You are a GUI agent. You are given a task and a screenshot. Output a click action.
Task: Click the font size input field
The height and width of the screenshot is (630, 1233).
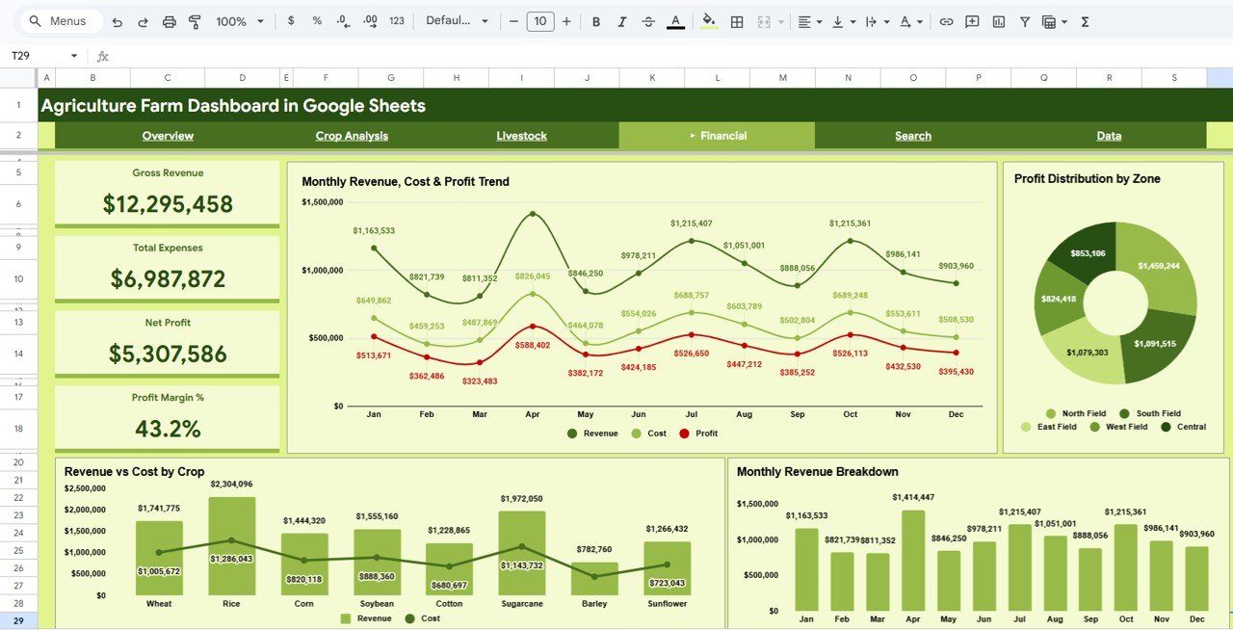(x=540, y=20)
